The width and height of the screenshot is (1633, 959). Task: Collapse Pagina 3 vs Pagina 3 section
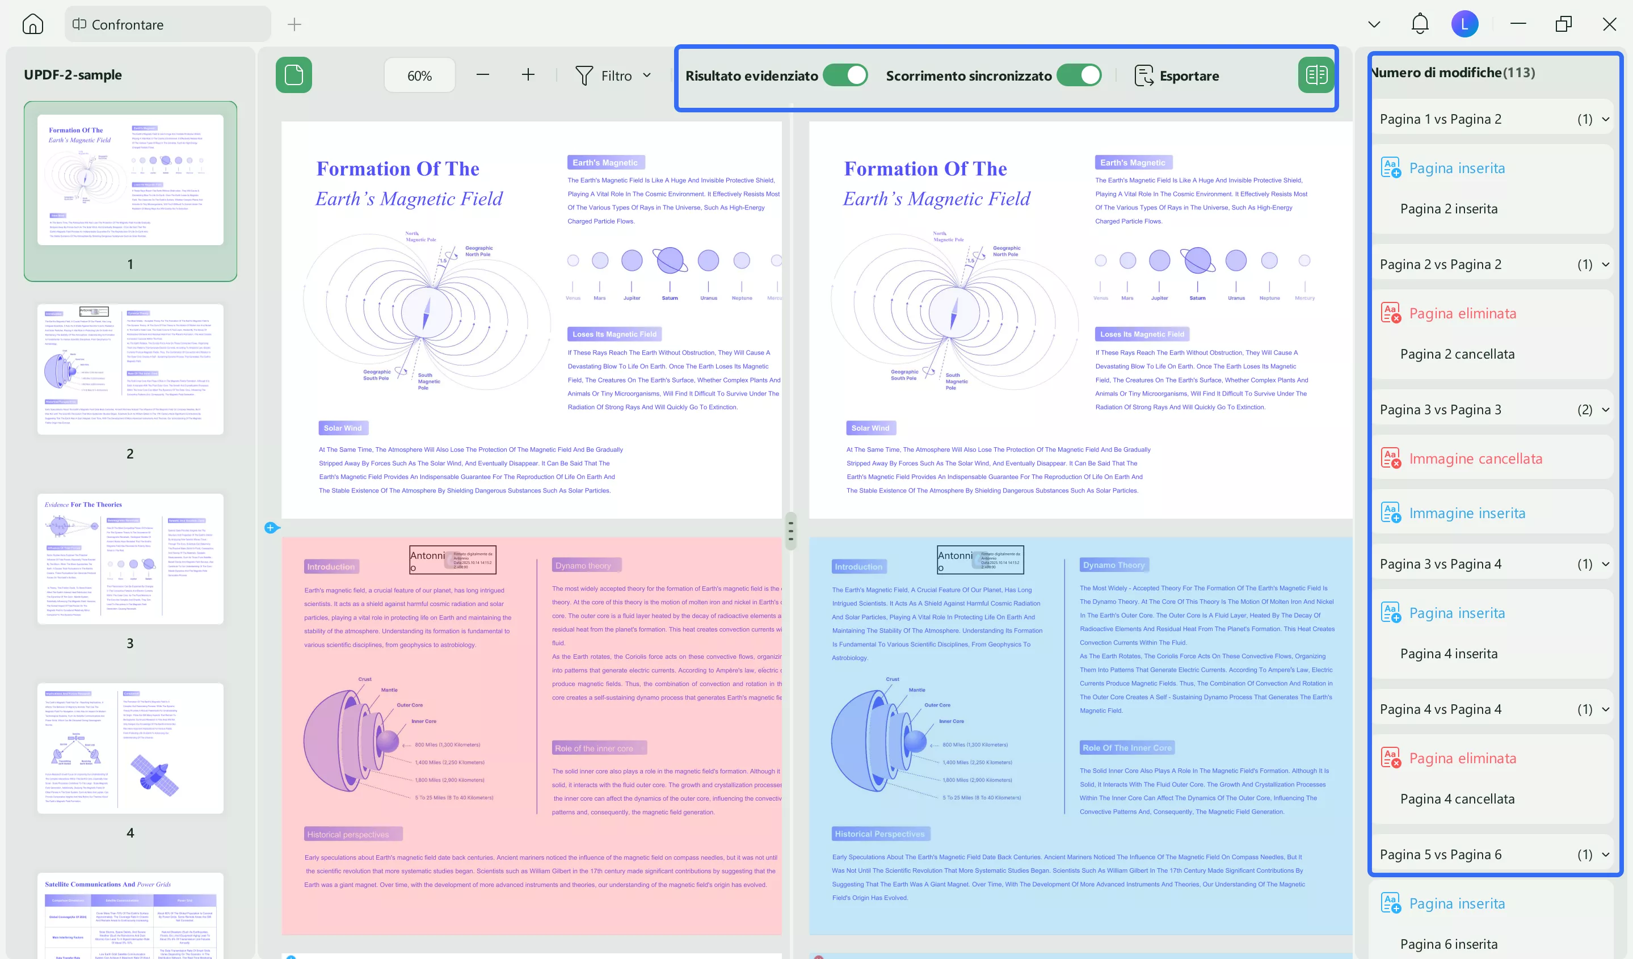tap(1606, 410)
